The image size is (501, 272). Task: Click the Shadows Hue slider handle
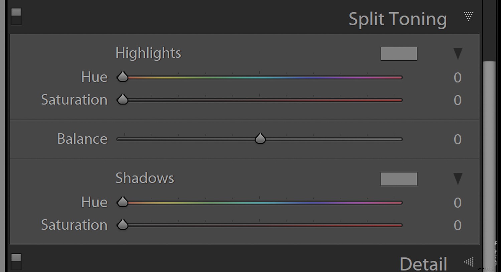pyautogui.click(x=123, y=202)
